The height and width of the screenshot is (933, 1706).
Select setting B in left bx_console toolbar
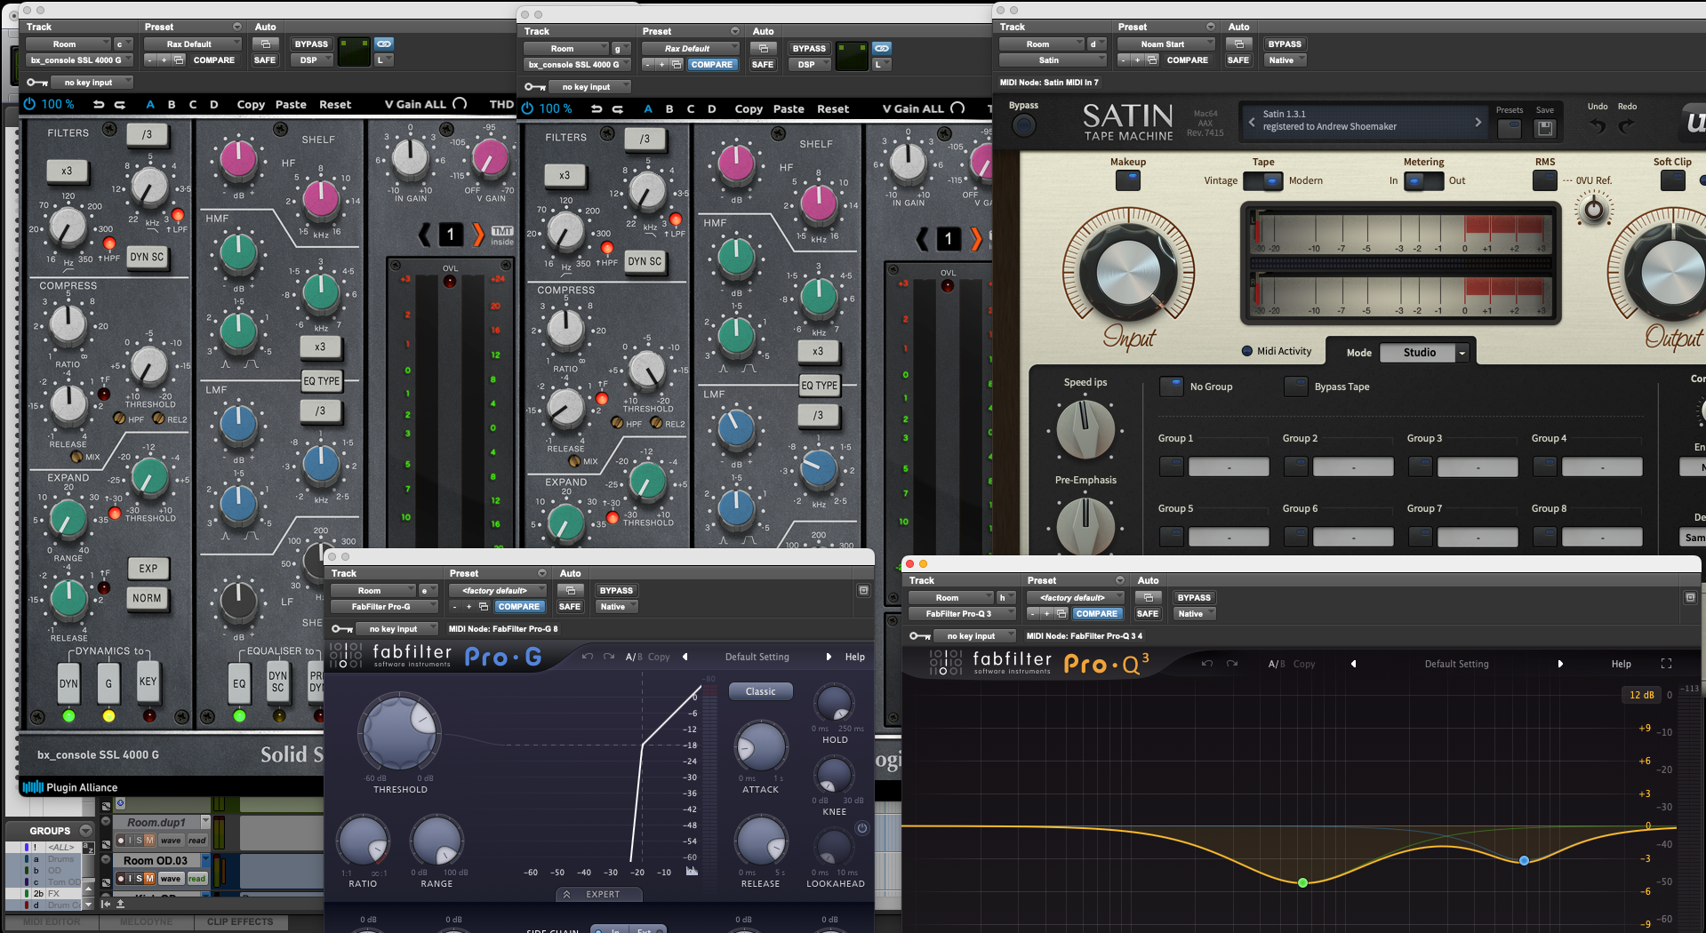click(x=172, y=104)
